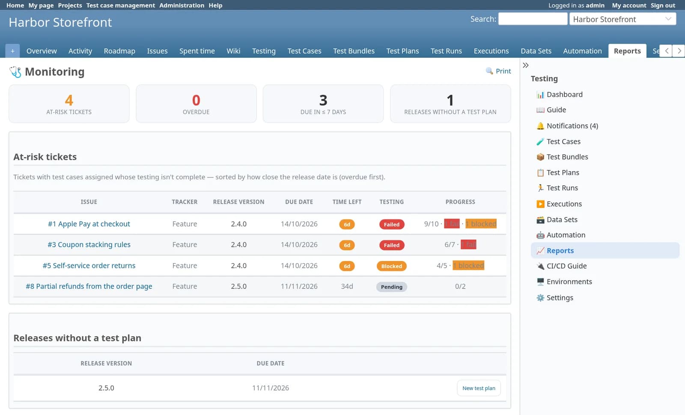The height and width of the screenshot is (415, 685).
Task: Open the Harbor Storefront project dropdown
Action: pyautogui.click(x=622, y=19)
